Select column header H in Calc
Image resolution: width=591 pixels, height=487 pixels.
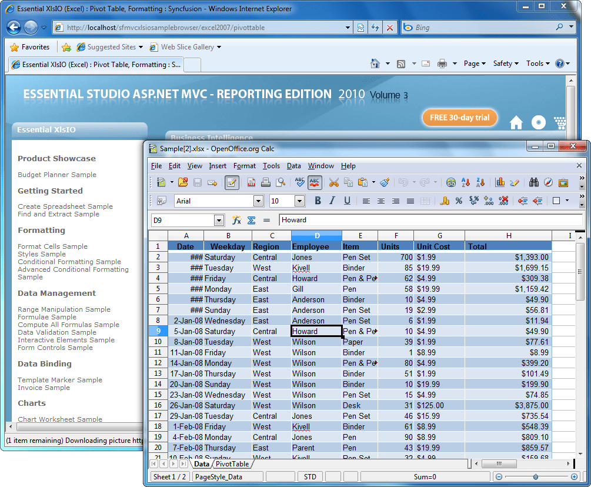[x=509, y=236]
